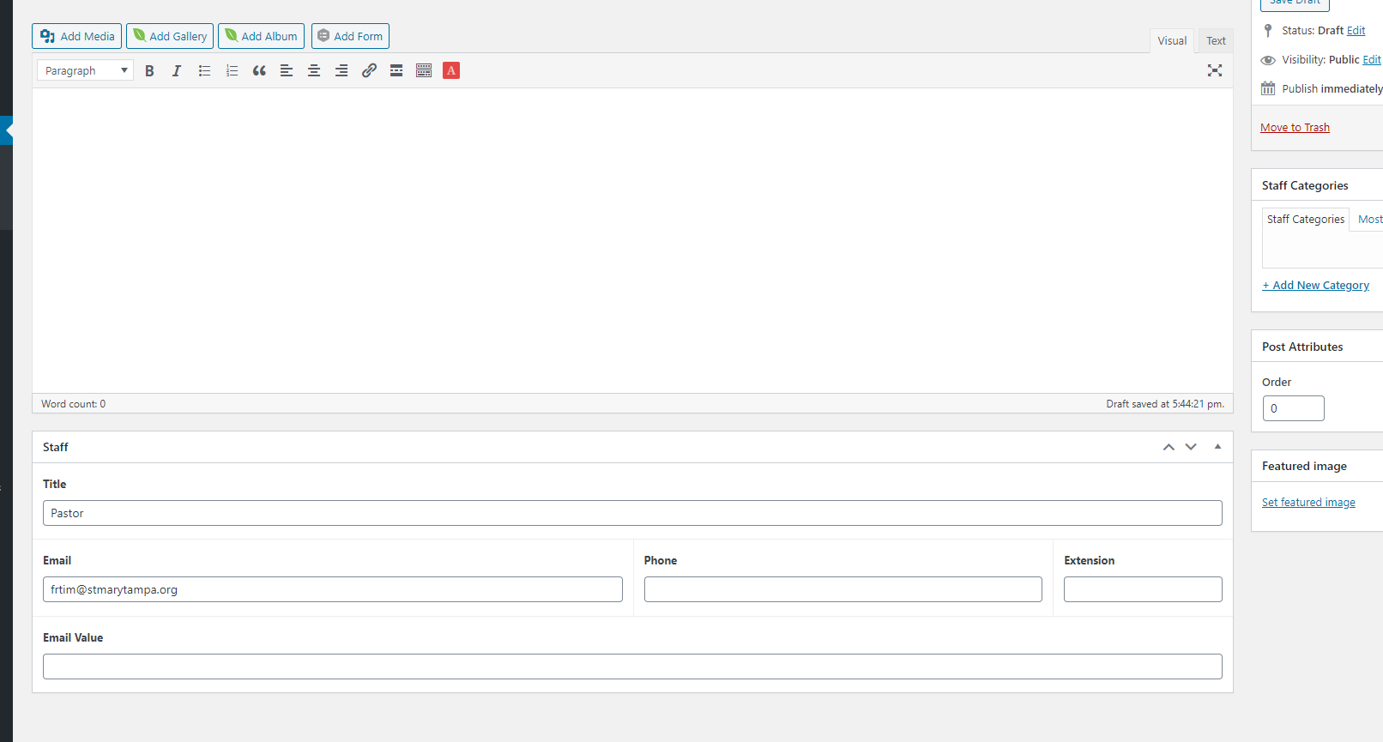Open Set featured image link
The width and height of the screenshot is (1383, 742).
pyautogui.click(x=1308, y=503)
